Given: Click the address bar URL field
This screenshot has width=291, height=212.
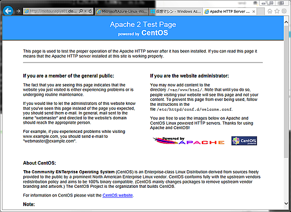Looking at the screenshot, I should pos(53,11).
